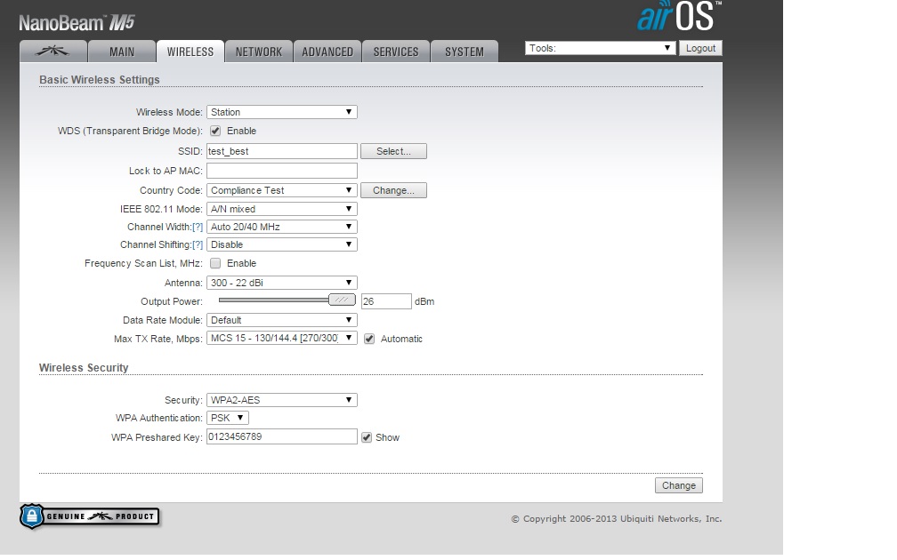
Task: Click the SSID input field
Action: point(281,151)
